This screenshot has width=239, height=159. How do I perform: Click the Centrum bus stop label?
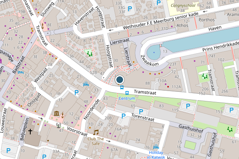pyautogui.click(x=127, y=99)
